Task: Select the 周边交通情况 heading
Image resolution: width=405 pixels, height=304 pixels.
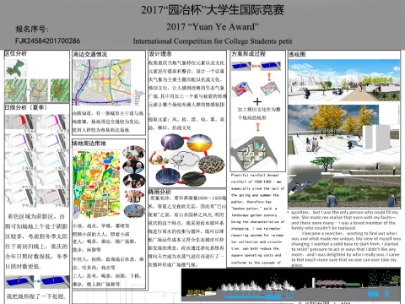Action: [x=90, y=54]
